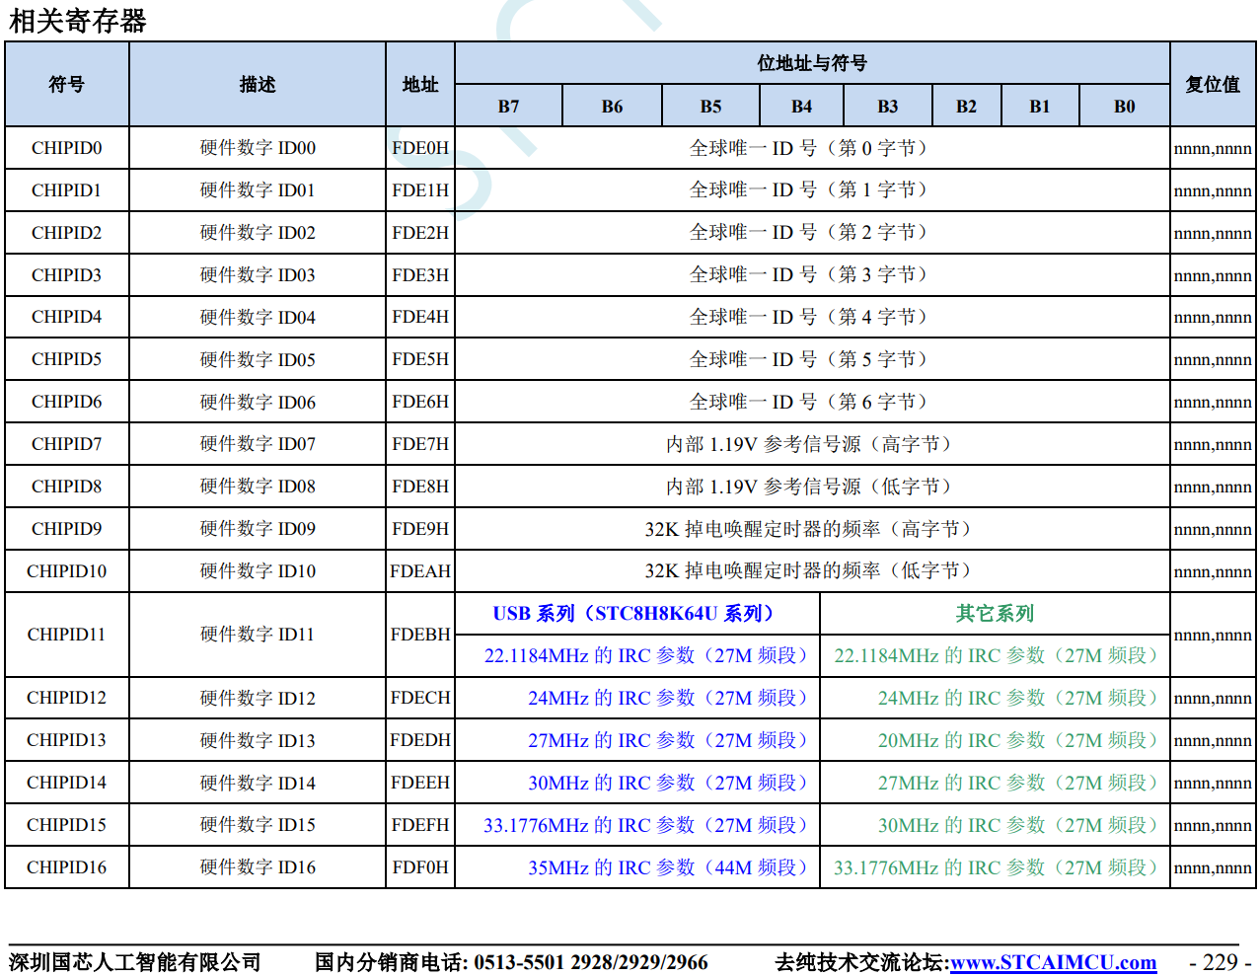The height and width of the screenshot is (977, 1260).
Task: Click the 相关寄存器 section heading
Action: click(x=77, y=20)
